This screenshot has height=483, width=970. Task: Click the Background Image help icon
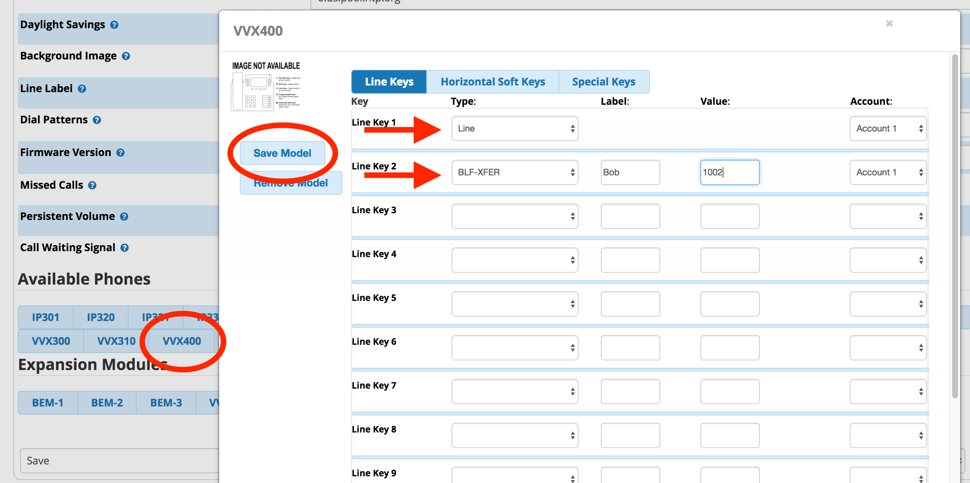(126, 56)
